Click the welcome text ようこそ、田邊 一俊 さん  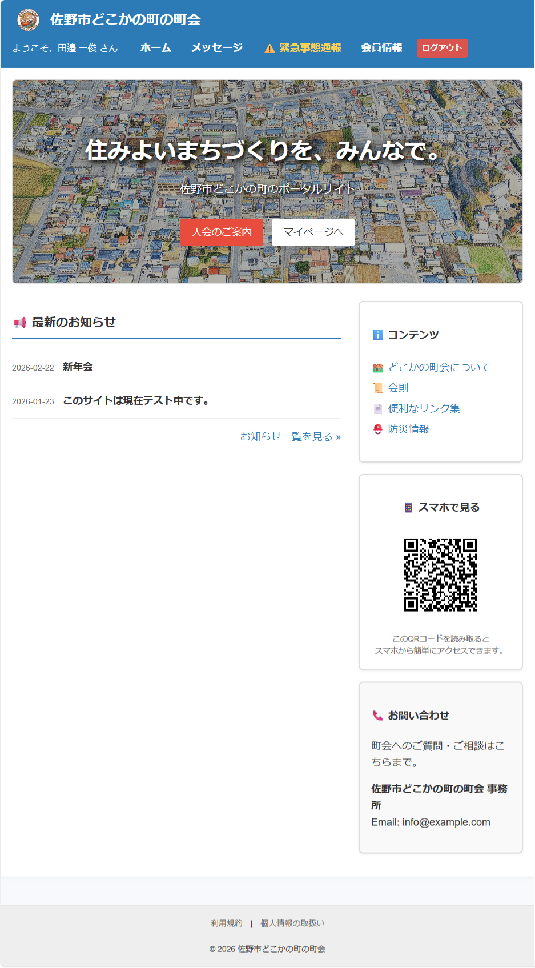(65, 49)
